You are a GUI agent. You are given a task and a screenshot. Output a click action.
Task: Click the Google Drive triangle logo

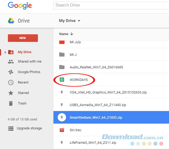click(11, 21)
